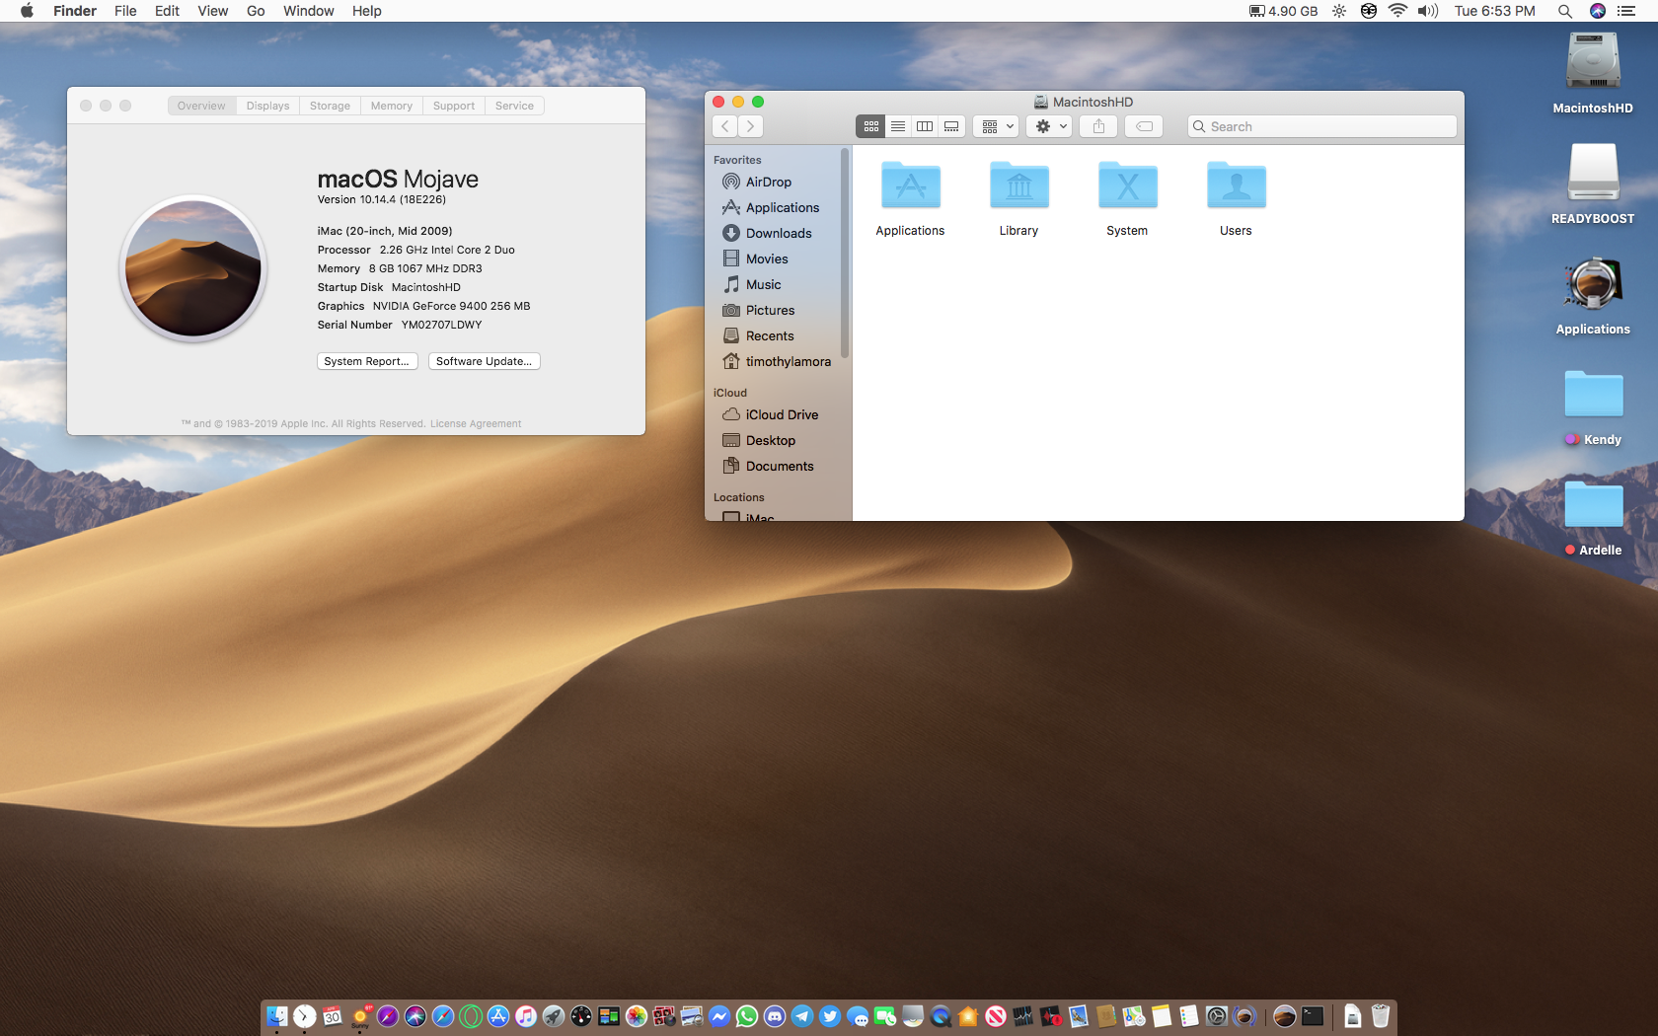Open App Store from the dock
The image size is (1658, 1036).
[x=498, y=1016]
